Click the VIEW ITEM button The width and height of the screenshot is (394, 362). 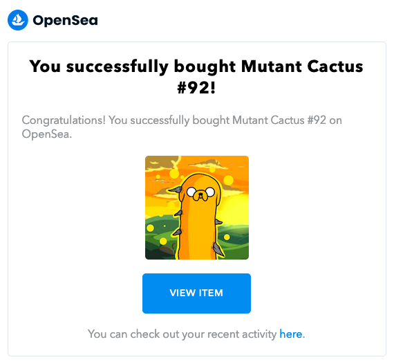(x=196, y=293)
